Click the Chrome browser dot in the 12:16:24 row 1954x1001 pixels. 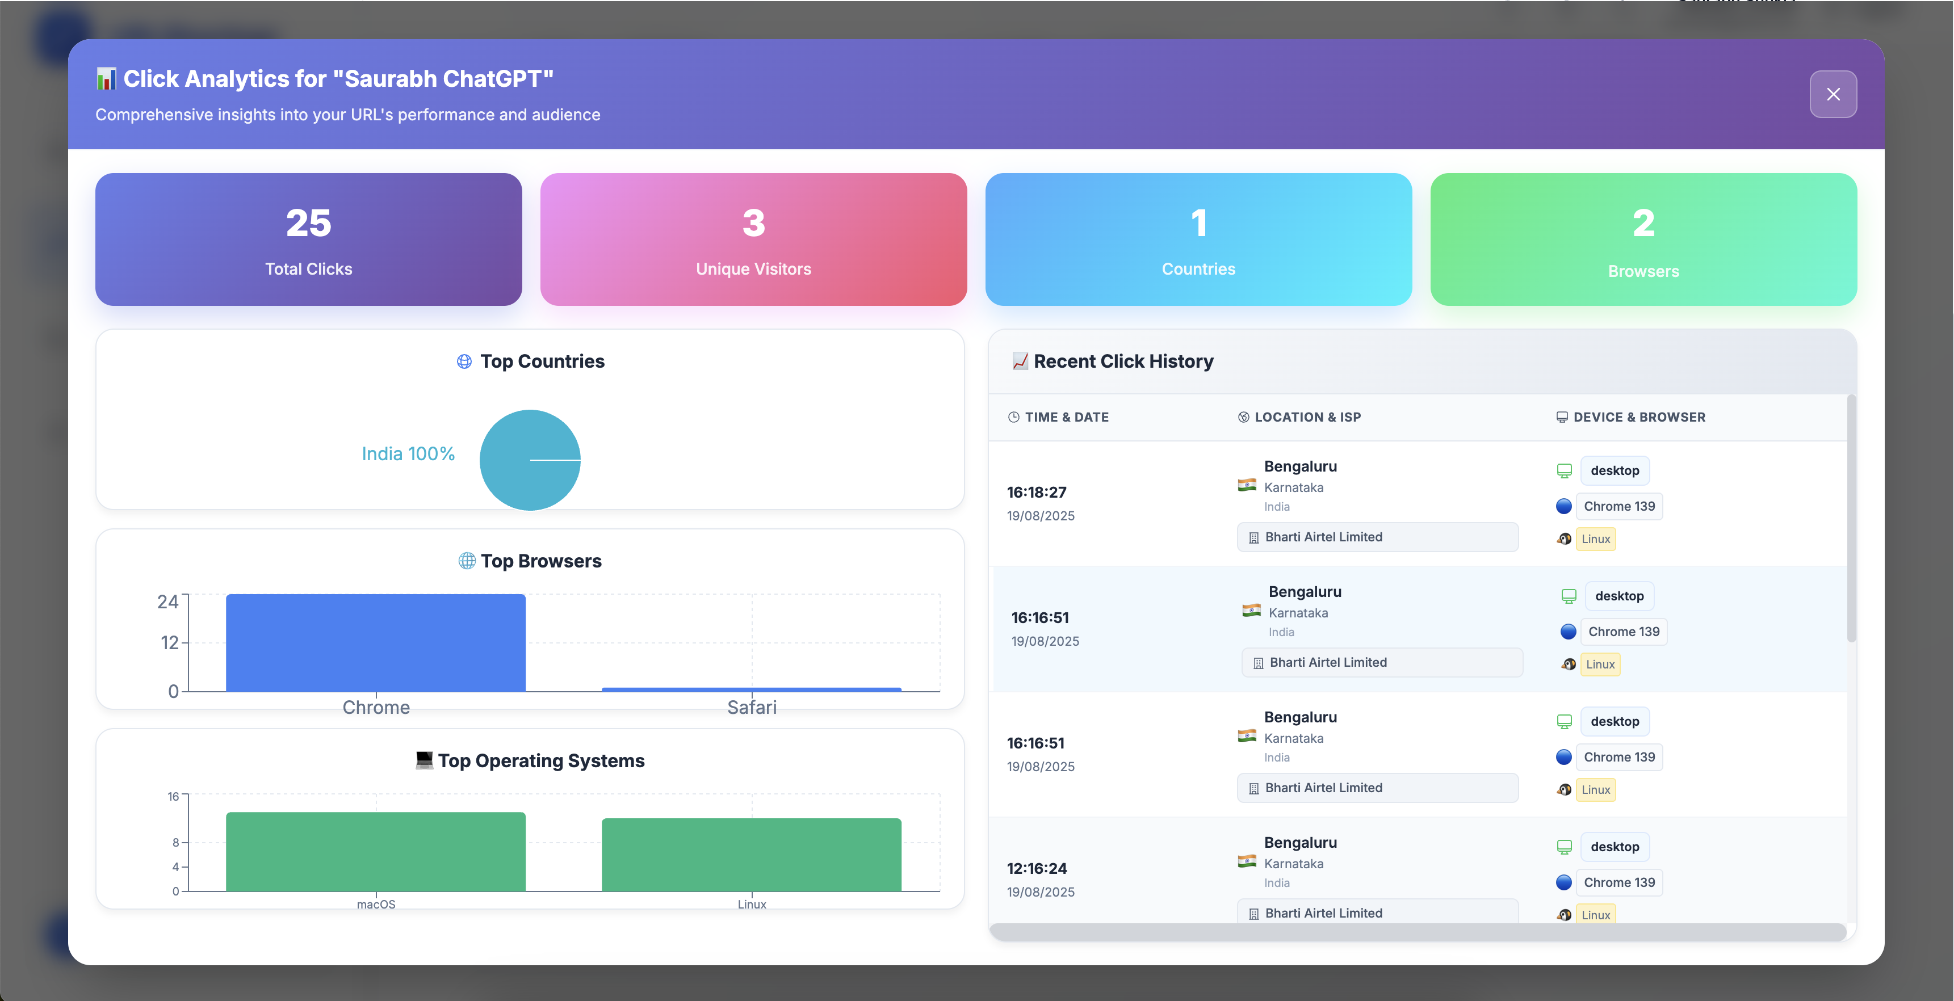(1563, 883)
